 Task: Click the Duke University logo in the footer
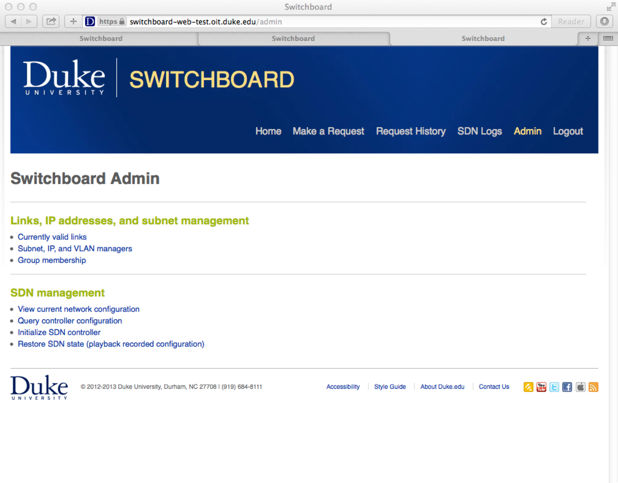39,387
